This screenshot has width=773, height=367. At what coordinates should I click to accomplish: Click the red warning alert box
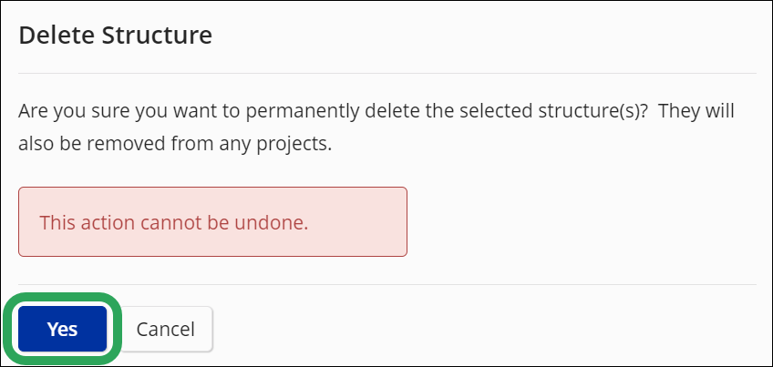coord(212,221)
